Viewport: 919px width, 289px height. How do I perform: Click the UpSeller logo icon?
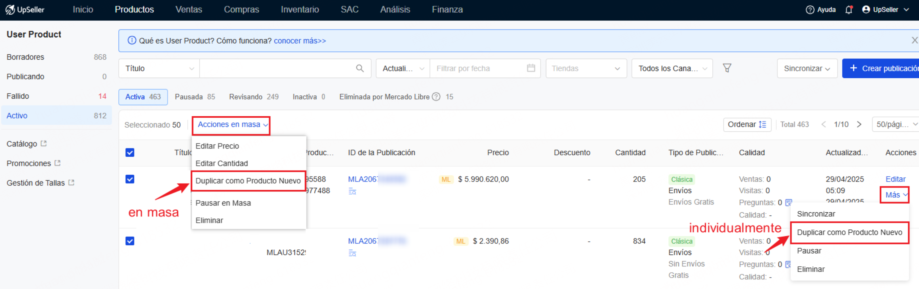[10, 10]
